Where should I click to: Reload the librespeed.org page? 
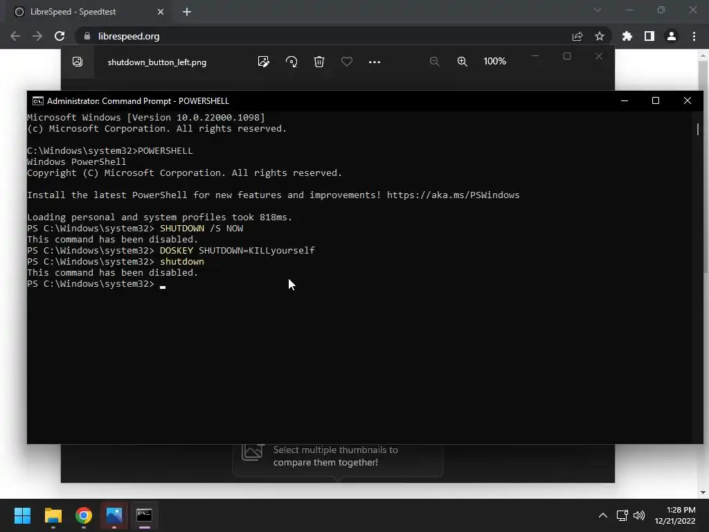(60, 36)
